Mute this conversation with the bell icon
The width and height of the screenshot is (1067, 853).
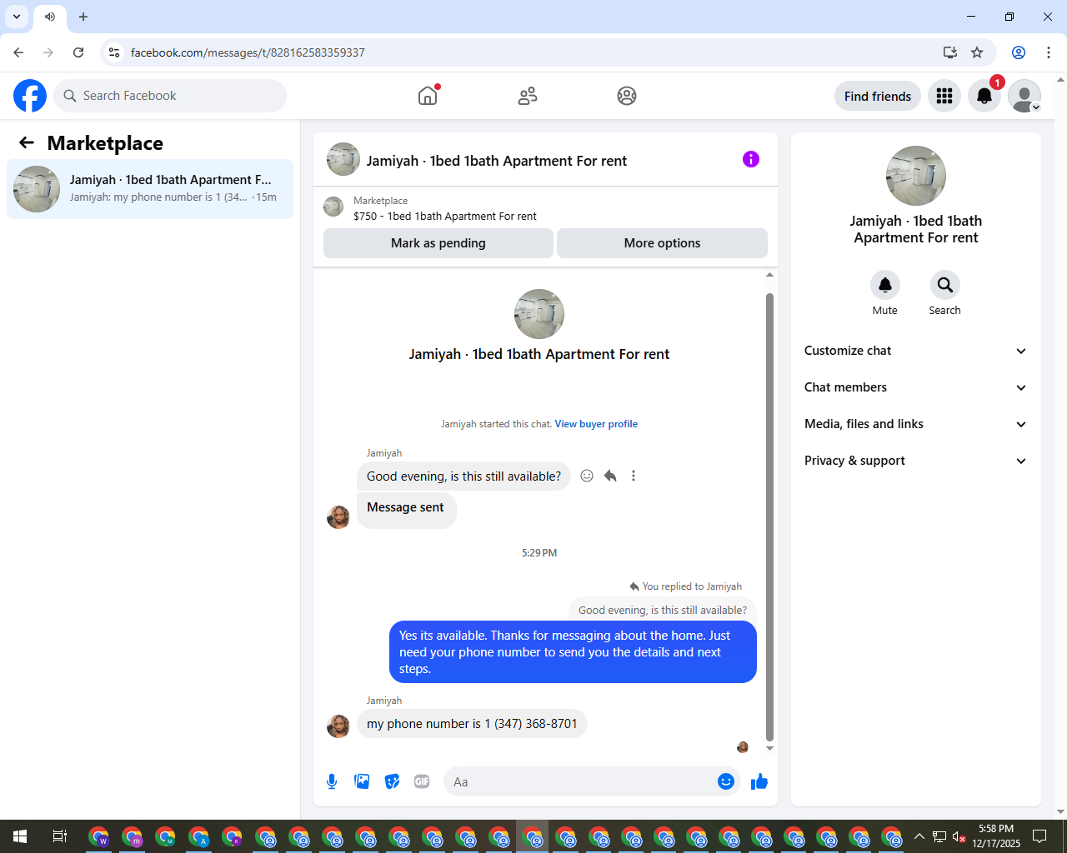885,285
